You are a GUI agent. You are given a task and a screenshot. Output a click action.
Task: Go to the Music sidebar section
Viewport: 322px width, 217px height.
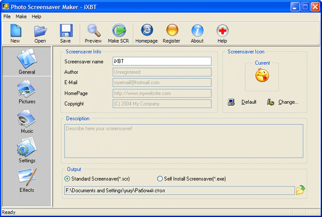pyautogui.click(x=27, y=121)
